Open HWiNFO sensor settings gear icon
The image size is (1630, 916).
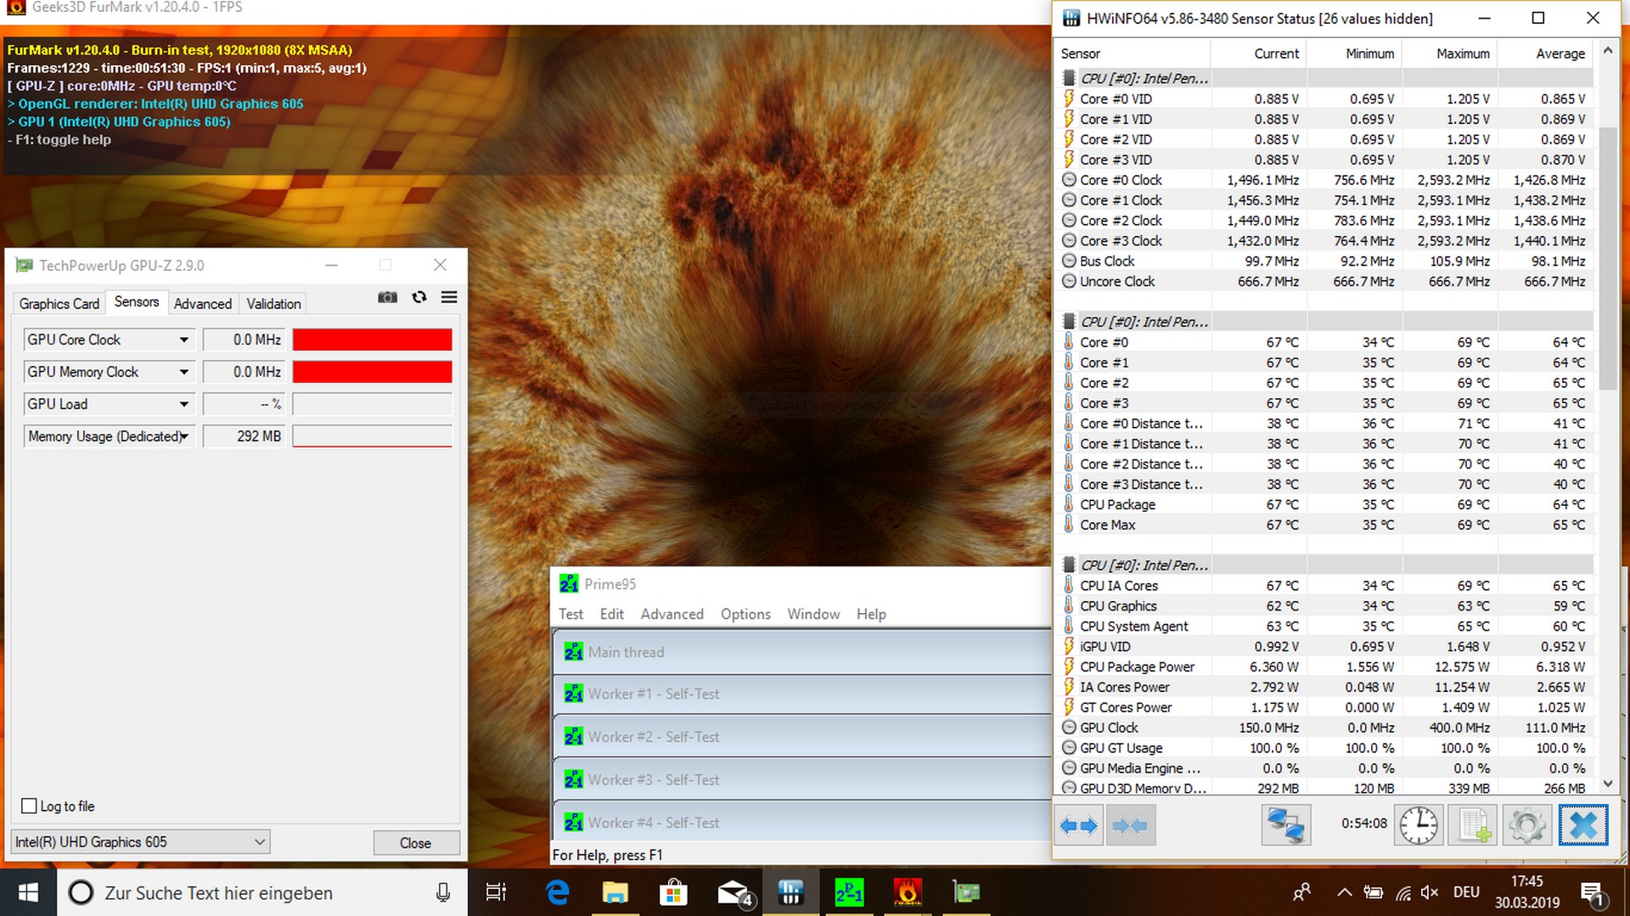tap(1527, 825)
